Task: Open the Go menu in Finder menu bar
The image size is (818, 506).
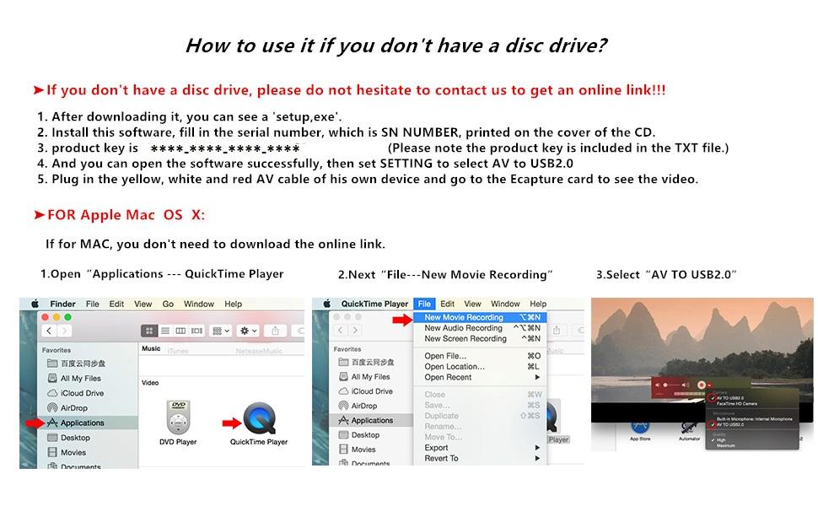Action: (x=168, y=304)
